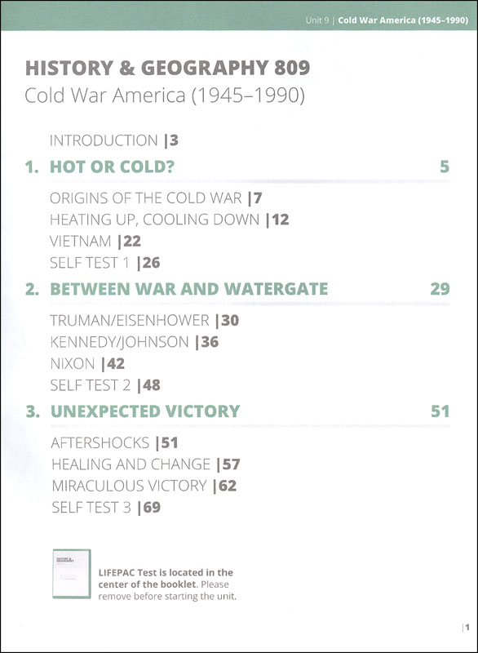Click page number 29 beside section 2

click(440, 289)
